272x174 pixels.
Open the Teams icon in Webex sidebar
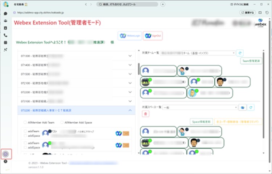pos(5,21)
